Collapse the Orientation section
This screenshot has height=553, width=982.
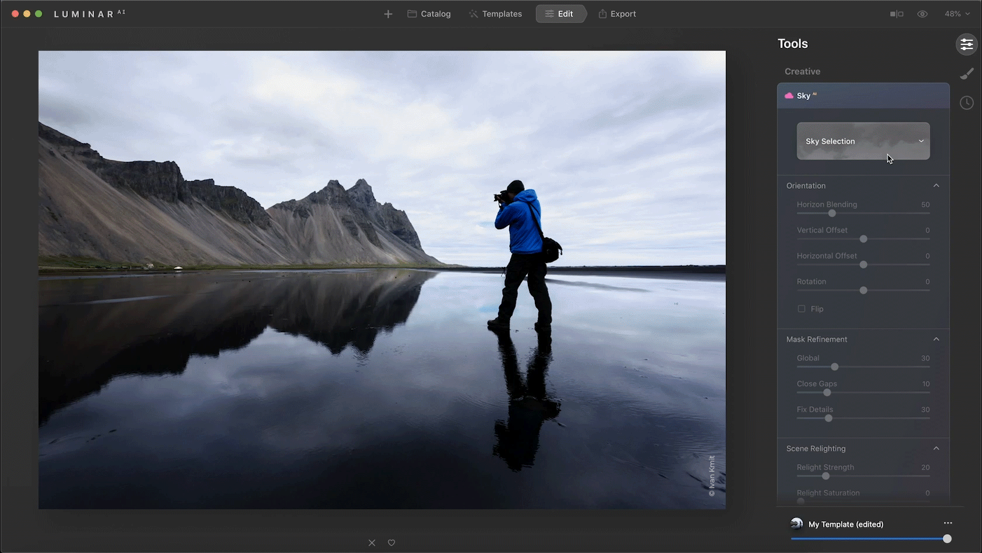(x=936, y=185)
